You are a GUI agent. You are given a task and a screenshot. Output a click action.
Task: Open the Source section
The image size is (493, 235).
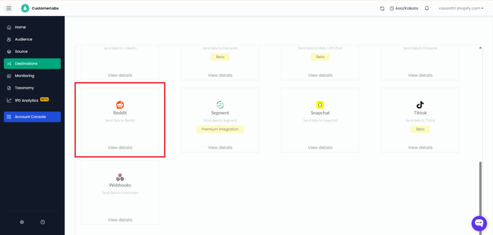click(x=32, y=51)
